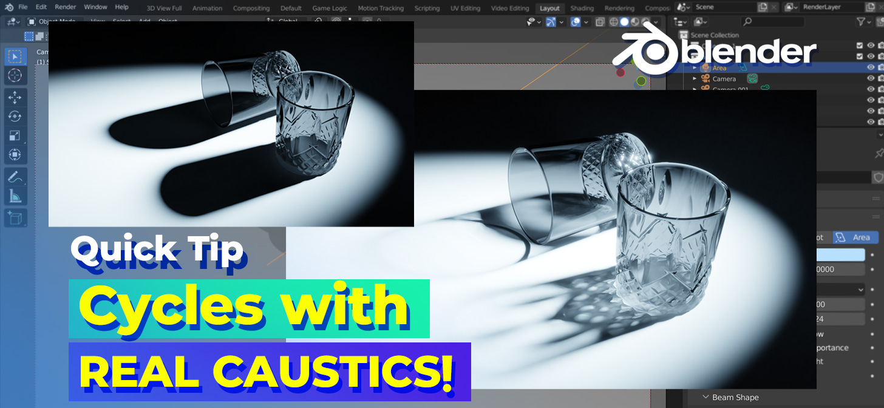Screen dimensions: 884x408
Task: Select the Measure tool
Action: pos(15,196)
